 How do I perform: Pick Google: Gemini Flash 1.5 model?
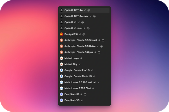pyautogui.click(x=78, y=76)
